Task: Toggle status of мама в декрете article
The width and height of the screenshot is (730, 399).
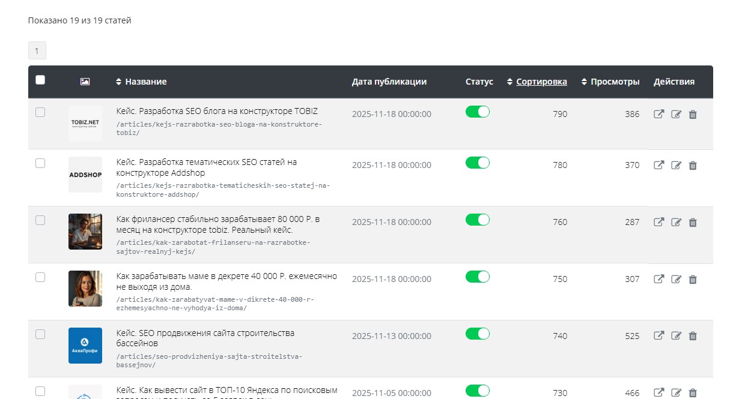Action: (x=478, y=277)
